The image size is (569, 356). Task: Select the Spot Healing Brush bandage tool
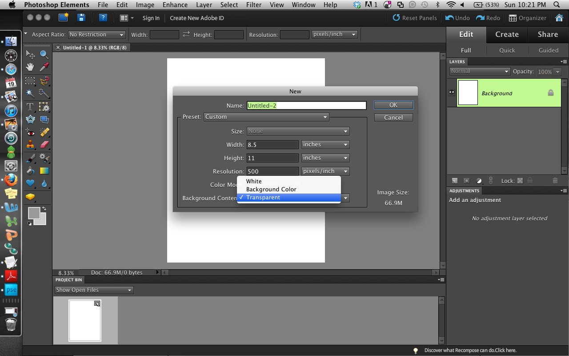pyautogui.click(x=44, y=132)
